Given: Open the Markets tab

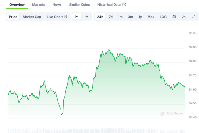Looking at the screenshot, I should click(x=39, y=5).
